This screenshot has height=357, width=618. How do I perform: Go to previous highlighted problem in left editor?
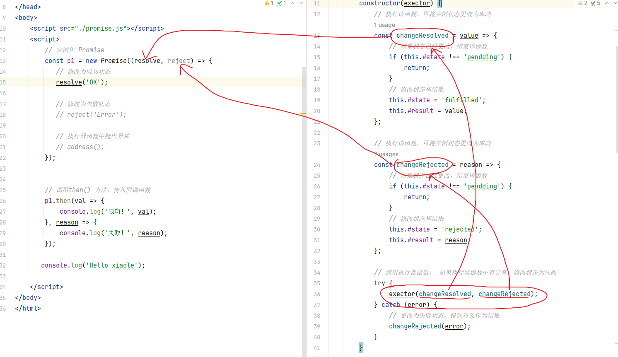click(292, 3)
